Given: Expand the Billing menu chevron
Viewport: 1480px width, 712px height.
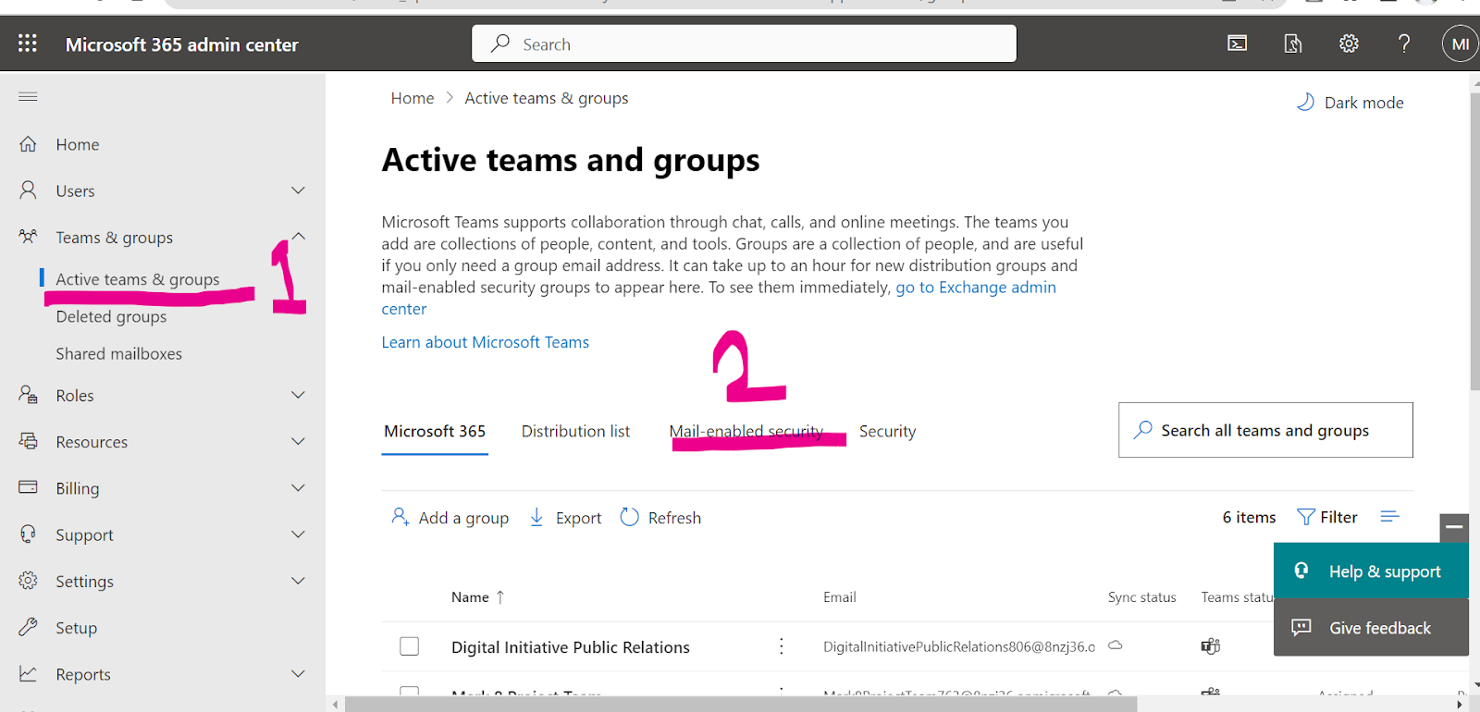Looking at the screenshot, I should point(298,487).
